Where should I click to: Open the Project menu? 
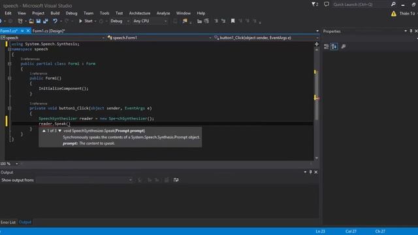(38, 13)
